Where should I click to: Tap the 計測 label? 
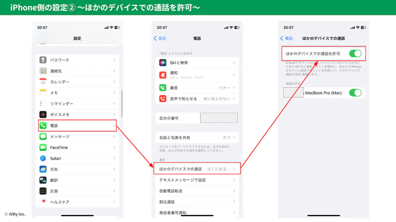coord(54,191)
